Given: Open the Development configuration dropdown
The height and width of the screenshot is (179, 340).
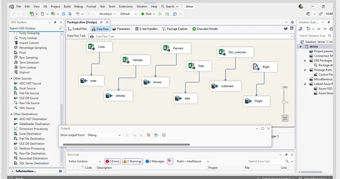Looking at the screenshot, I should (x=107, y=14).
